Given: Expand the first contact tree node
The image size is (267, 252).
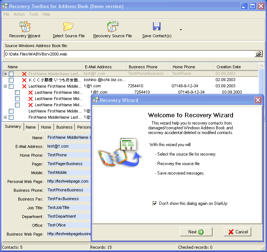Looking at the screenshot, I should coord(5,74).
